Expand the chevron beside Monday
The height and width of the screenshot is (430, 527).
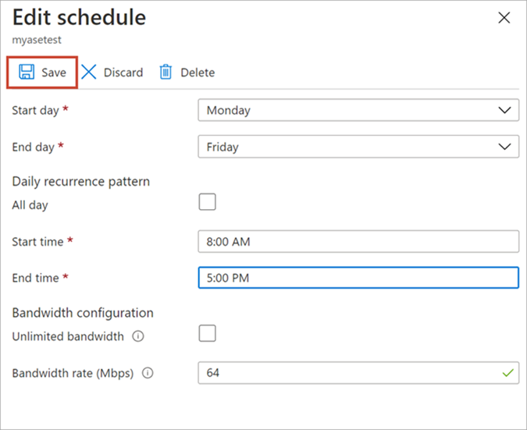[x=504, y=110]
